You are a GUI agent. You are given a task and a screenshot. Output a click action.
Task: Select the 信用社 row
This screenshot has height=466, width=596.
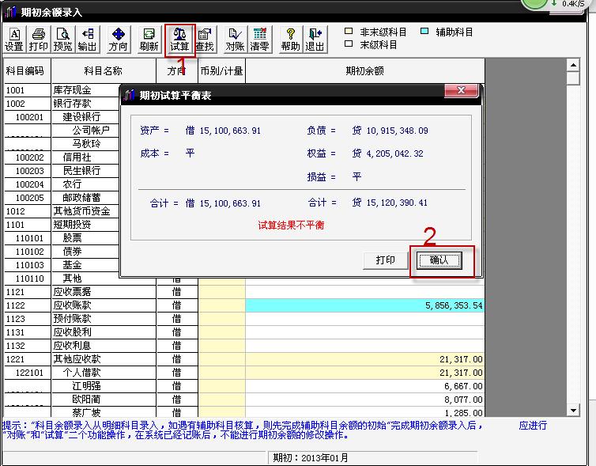[62, 157]
